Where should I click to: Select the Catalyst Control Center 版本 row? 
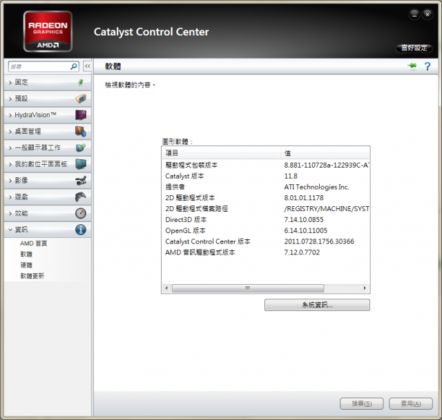point(266,241)
